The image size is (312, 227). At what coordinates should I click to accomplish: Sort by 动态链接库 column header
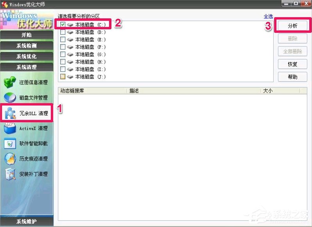tap(92, 91)
